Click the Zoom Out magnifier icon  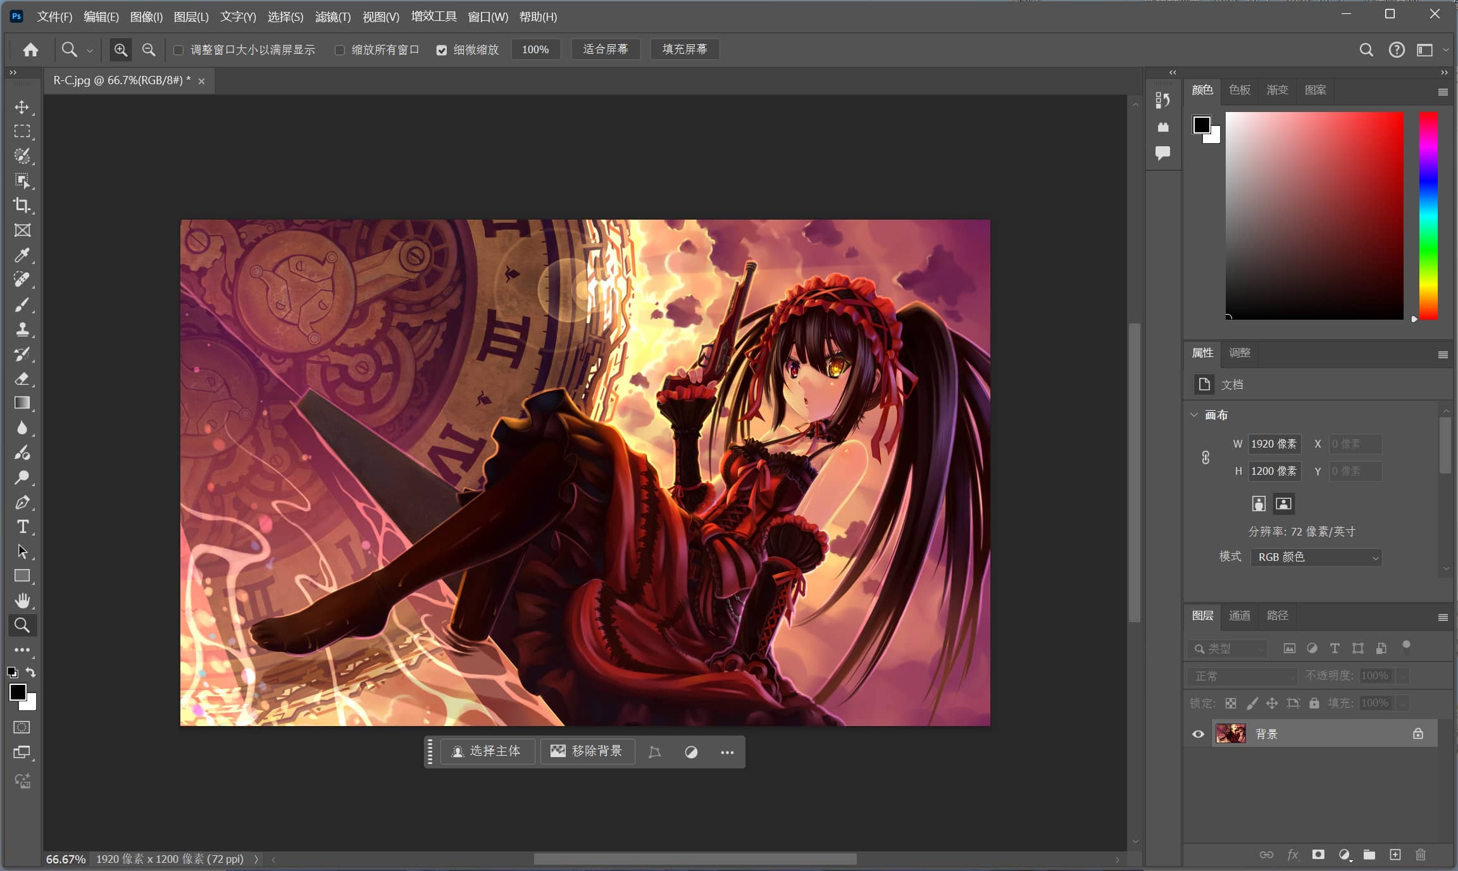tap(149, 49)
